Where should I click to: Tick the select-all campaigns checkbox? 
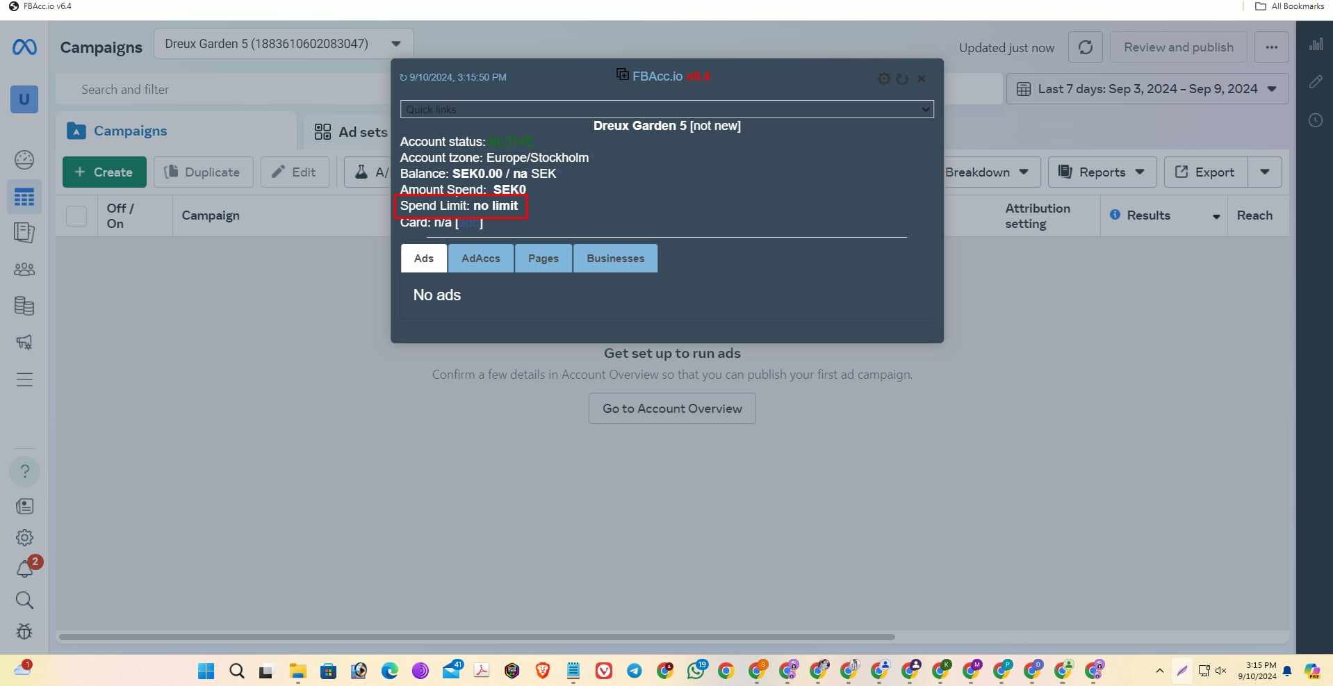pyautogui.click(x=76, y=216)
